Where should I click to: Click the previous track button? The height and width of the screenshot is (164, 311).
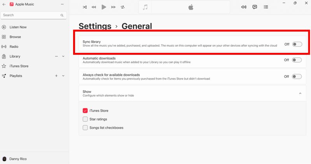pos(94,7)
